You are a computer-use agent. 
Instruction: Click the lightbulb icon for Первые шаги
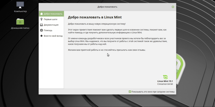(x=41, y=19)
